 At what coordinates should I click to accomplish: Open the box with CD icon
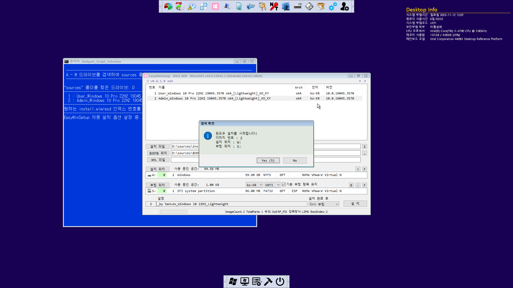[x=321, y=6]
